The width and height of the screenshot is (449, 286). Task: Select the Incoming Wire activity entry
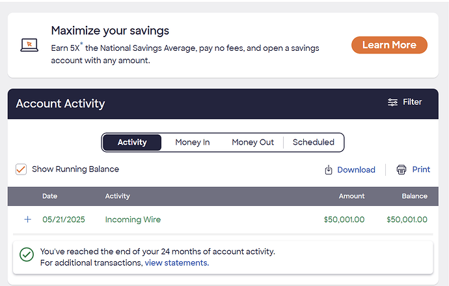(133, 220)
